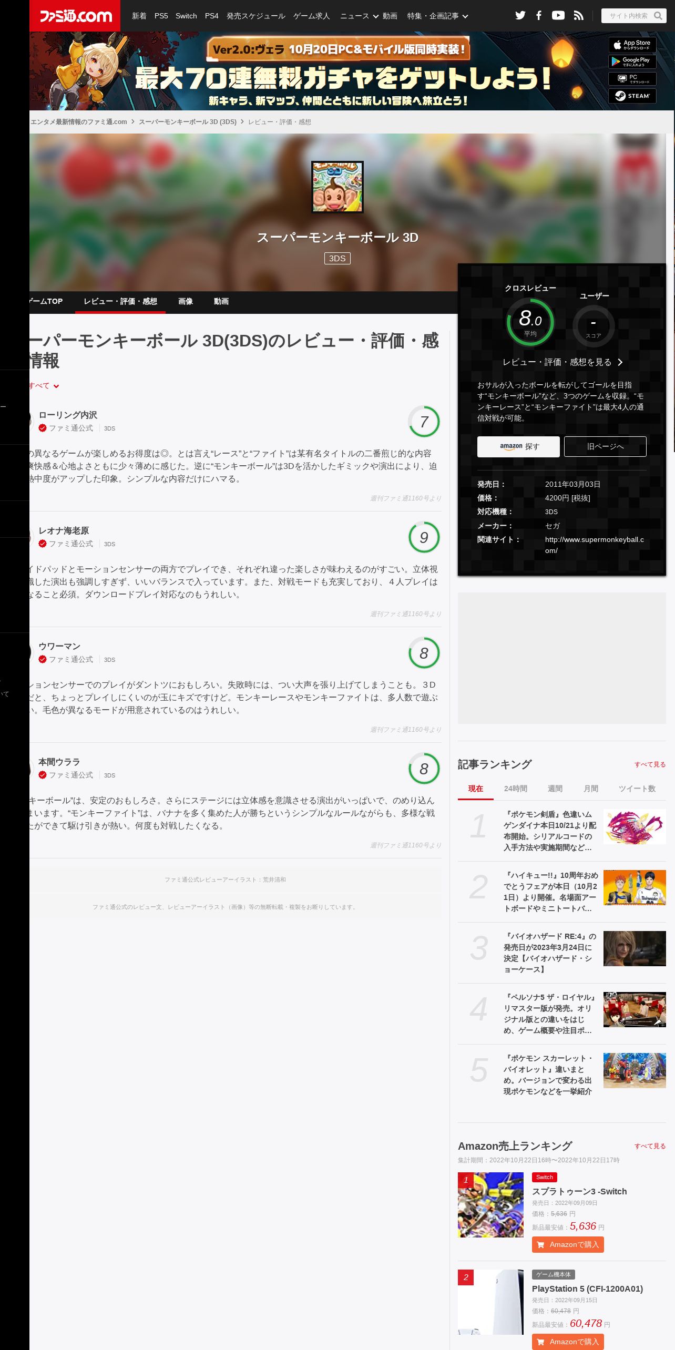Click the Super Monkey Ball 3D cover icon
675x1350 pixels.
[x=337, y=187]
